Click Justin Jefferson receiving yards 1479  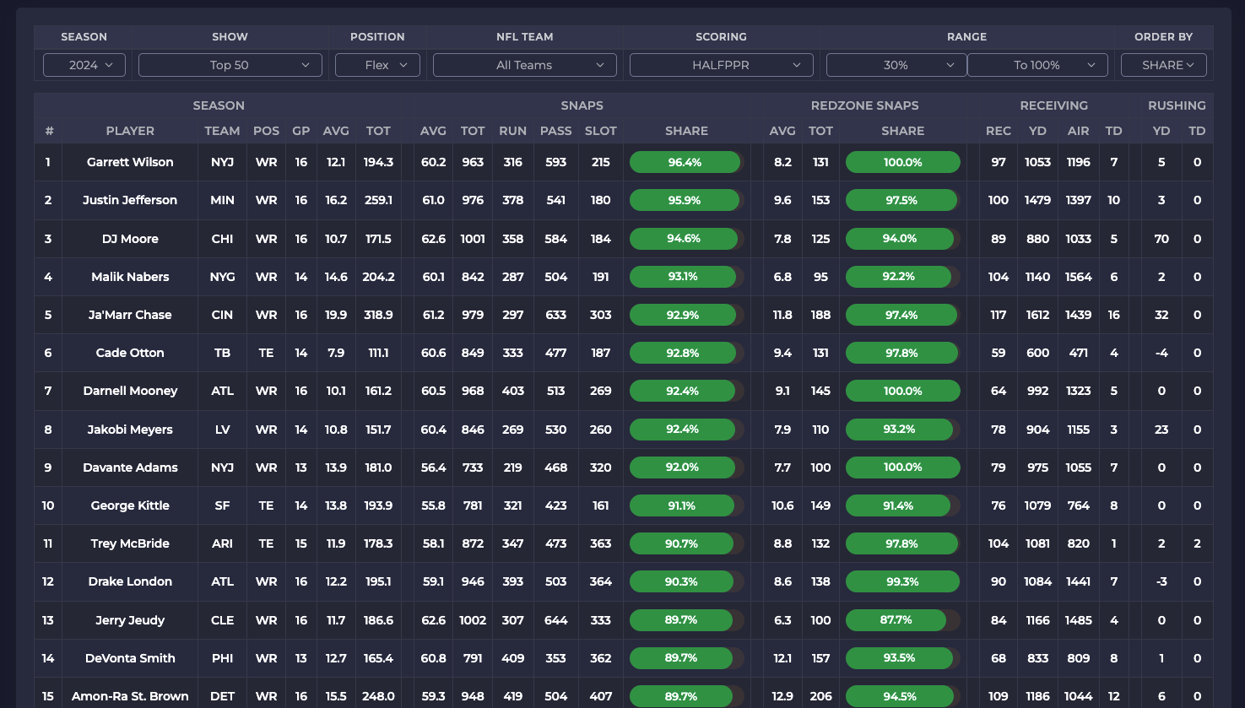pyautogui.click(x=1037, y=200)
